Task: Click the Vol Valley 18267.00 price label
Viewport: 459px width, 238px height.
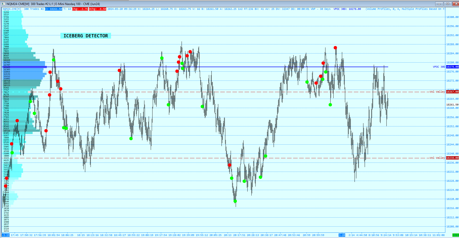Action: [x=452, y=92]
